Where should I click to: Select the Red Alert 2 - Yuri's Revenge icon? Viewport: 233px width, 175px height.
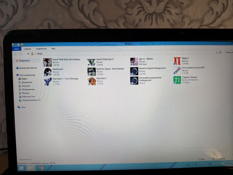pos(48,82)
